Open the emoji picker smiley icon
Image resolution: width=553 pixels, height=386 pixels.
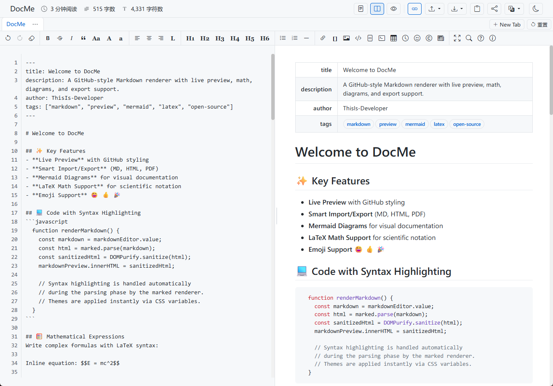(417, 38)
